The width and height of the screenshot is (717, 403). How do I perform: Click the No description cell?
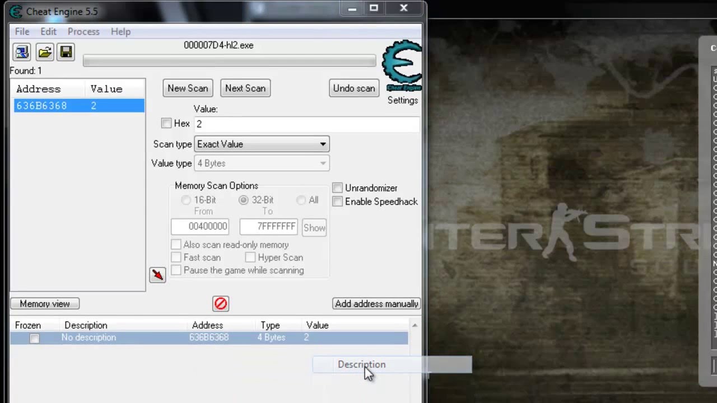coord(89,338)
